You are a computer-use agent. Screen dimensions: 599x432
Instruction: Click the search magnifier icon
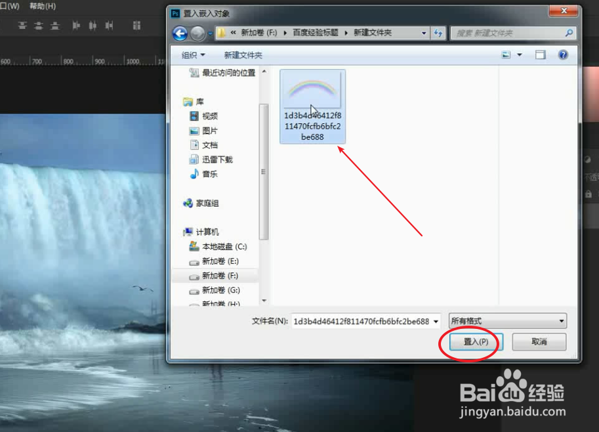[x=569, y=33]
